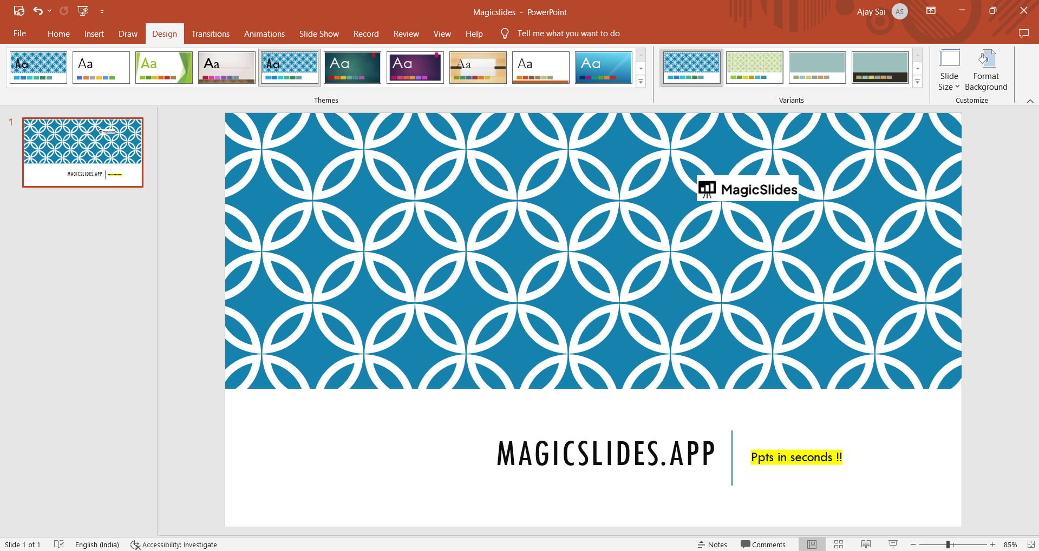This screenshot has width=1039, height=551.
Task: Expand the full Themes gallery
Action: point(641,82)
